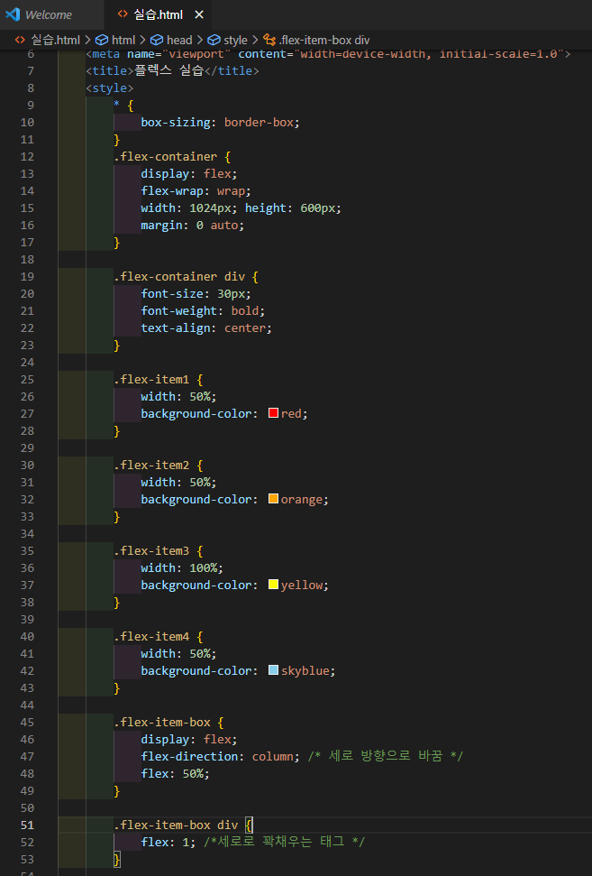Click the 'column' value on line 47
This screenshot has width=592, height=876.
point(273,756)
